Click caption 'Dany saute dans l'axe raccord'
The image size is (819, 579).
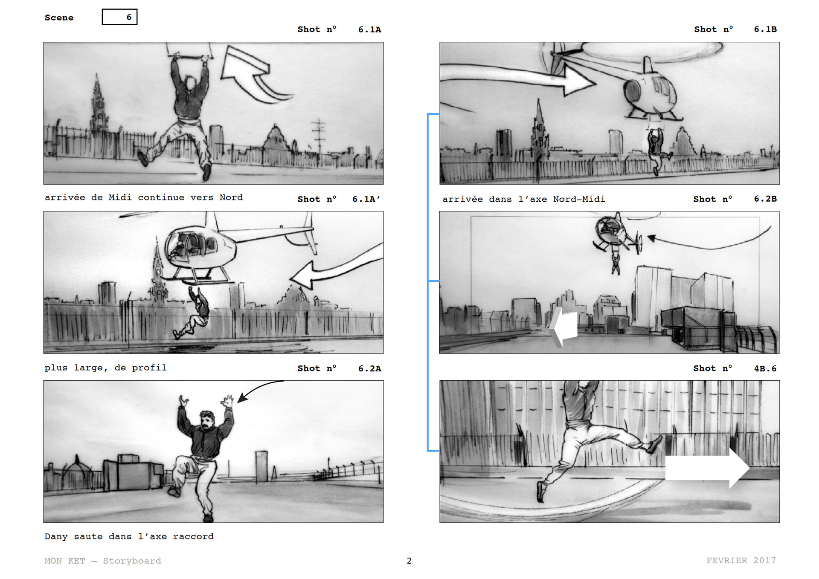129,536
